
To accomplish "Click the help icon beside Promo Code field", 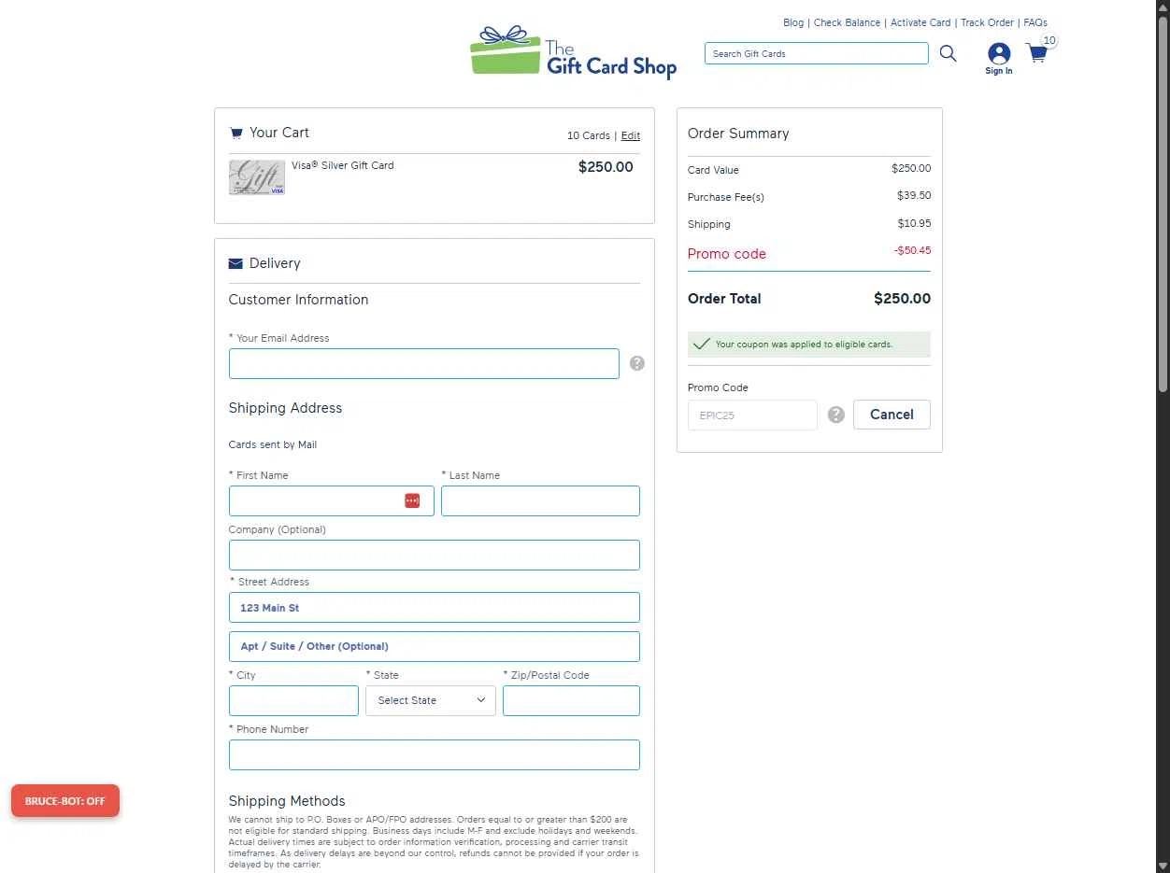I will 835,415.
